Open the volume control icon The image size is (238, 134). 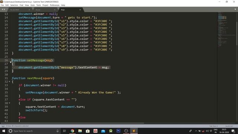[x=207, y=131]
